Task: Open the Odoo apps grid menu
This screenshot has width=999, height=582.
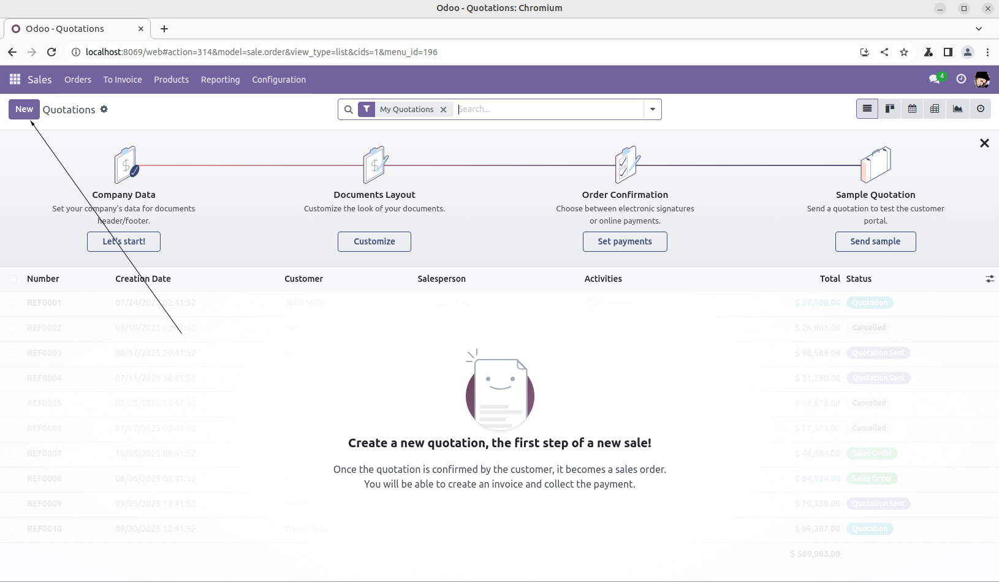Action: pos(15,80)
